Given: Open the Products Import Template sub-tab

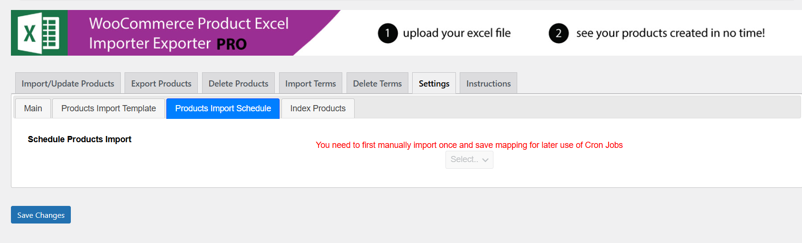Looking at the screenshot, I should click(x=108, y=108).
